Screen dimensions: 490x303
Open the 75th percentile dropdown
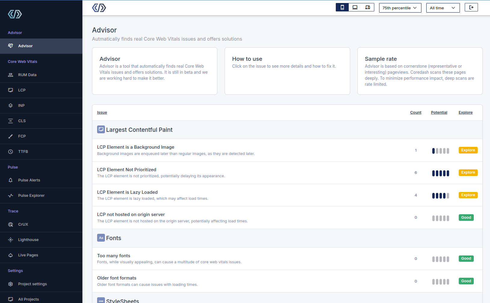(400, 8)
